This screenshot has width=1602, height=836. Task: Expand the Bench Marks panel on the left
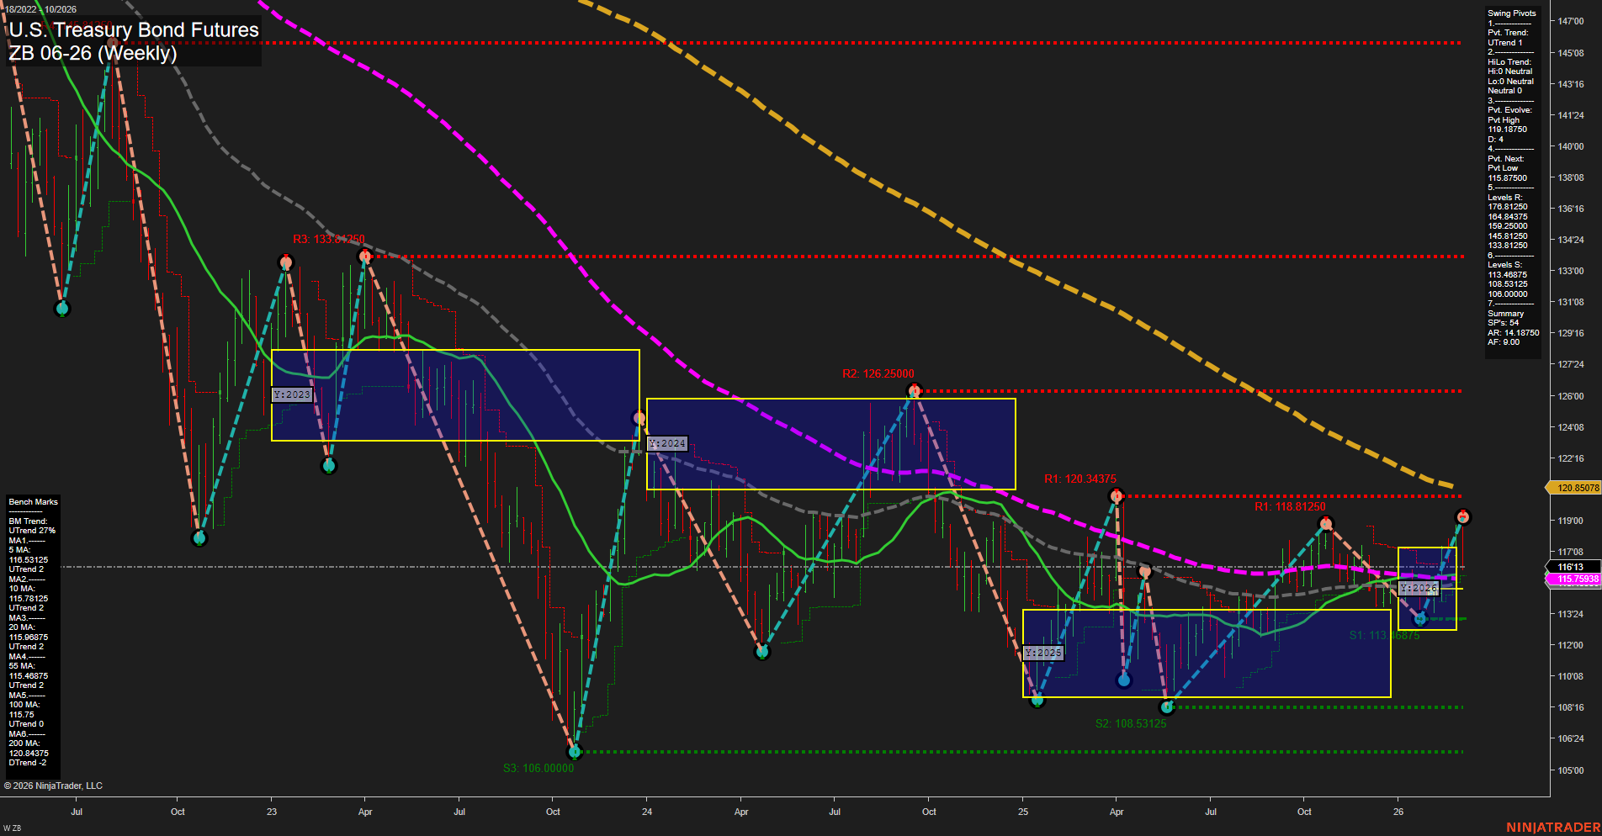point(32,500)
